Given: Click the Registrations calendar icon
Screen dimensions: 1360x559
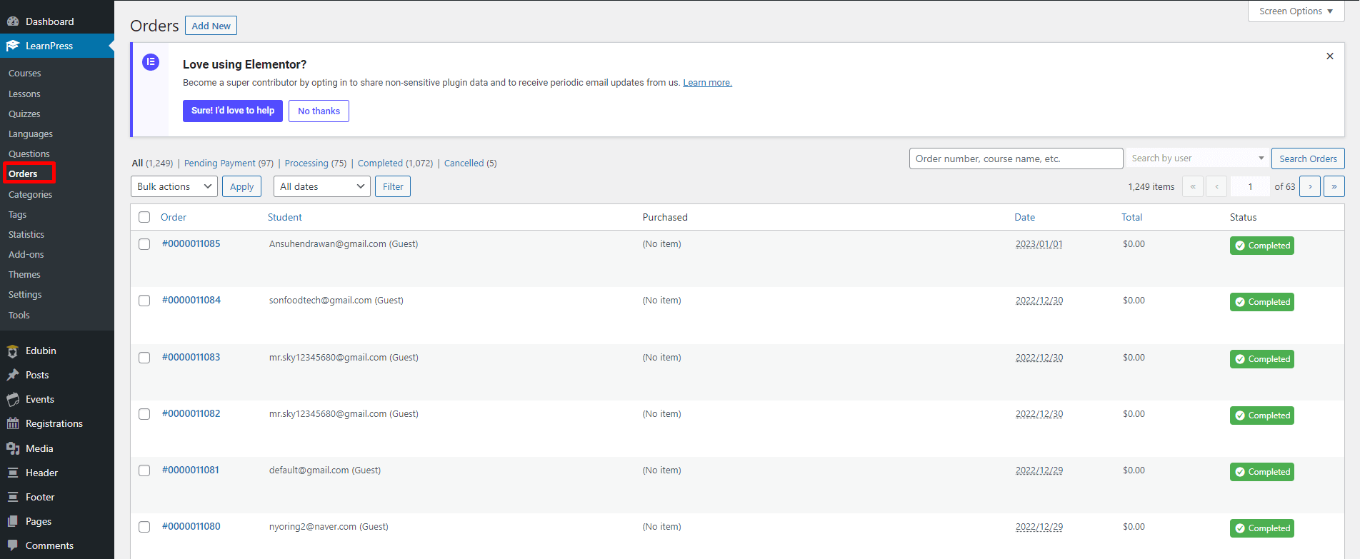Looking at the screenshot, I should coord(13,424).
